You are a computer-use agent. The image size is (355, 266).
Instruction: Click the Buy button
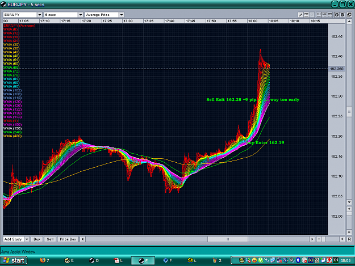[x=37, y=239]
